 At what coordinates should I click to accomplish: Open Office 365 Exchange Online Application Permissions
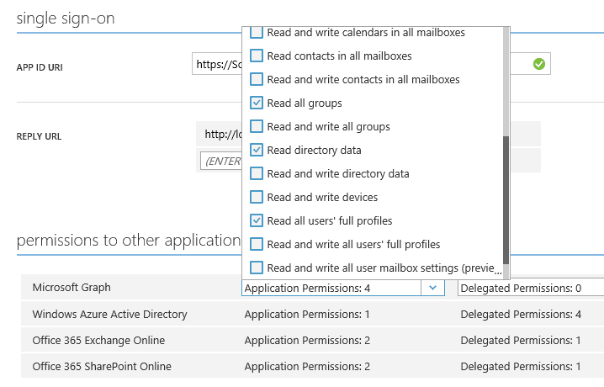pyautogui.click(x=307, y=341)
